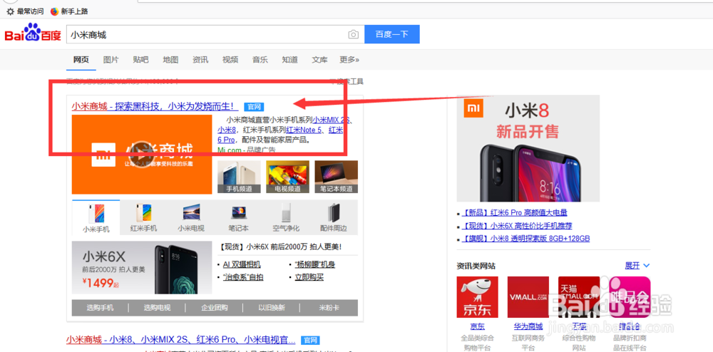Open the 地图 tab
The width and height of the screenshot is (713, 352).
click(x=170, y=60)
